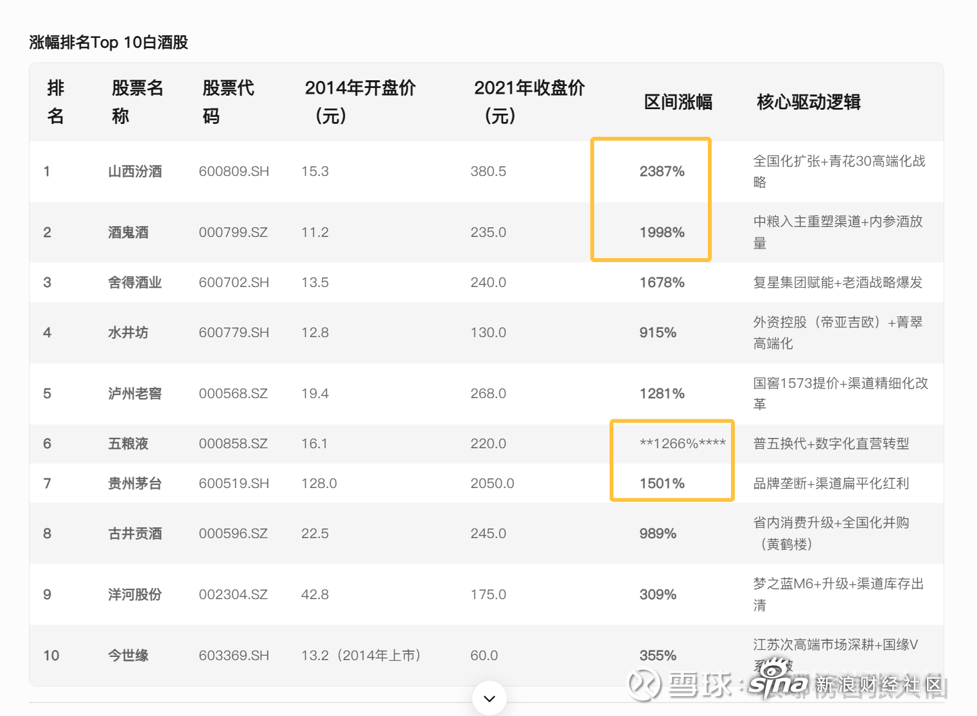The width and height of the screenshot is (977, 716).
Task: Click the 2014年开盘价 column header
Action: 360,102
